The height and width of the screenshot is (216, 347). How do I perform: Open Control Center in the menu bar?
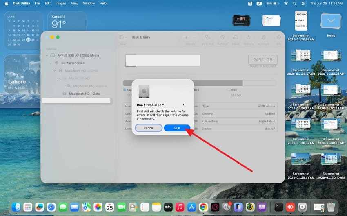[303, 4]
